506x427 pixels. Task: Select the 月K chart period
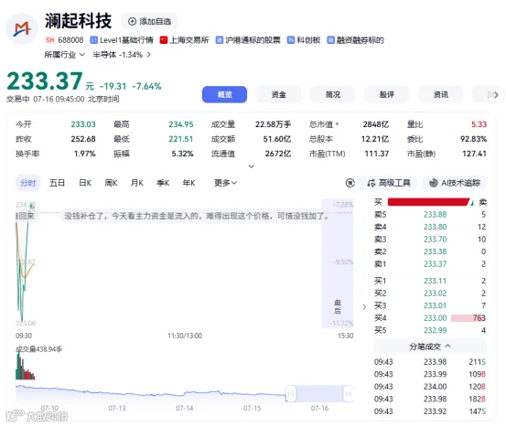tap(137, 183)
